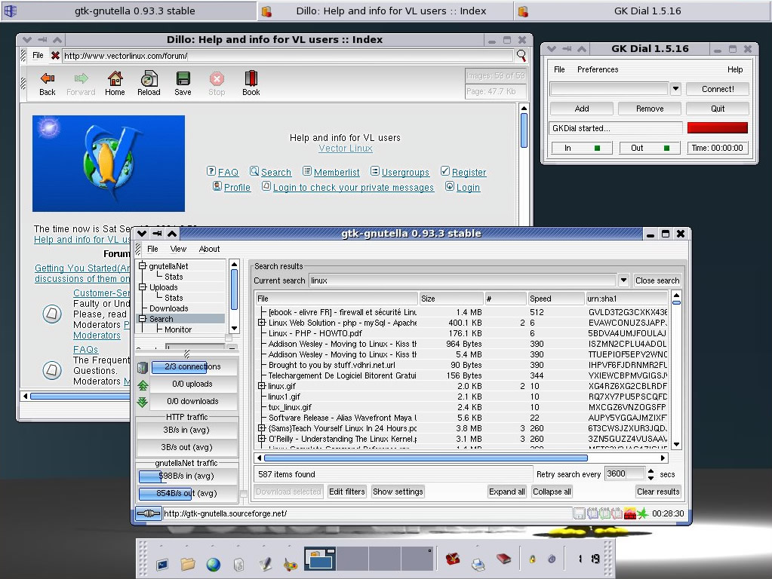The width and height of the screenshot is (772, 579).
Task: Open the Current search dropdown arrow
Action: (x=623, y=280)
